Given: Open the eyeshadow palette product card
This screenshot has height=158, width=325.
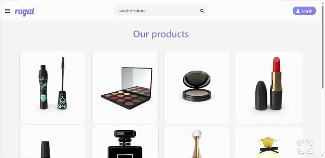Looking at the screenshot, I should 125,87.
